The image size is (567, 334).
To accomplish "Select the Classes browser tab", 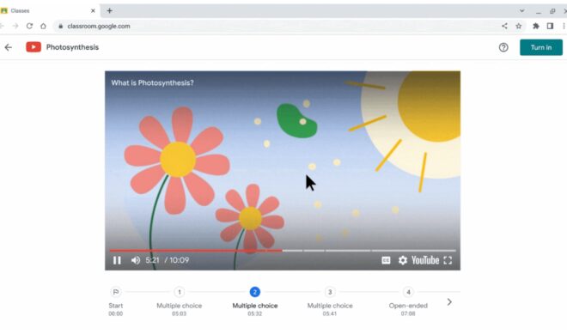I will coord(49,11).
